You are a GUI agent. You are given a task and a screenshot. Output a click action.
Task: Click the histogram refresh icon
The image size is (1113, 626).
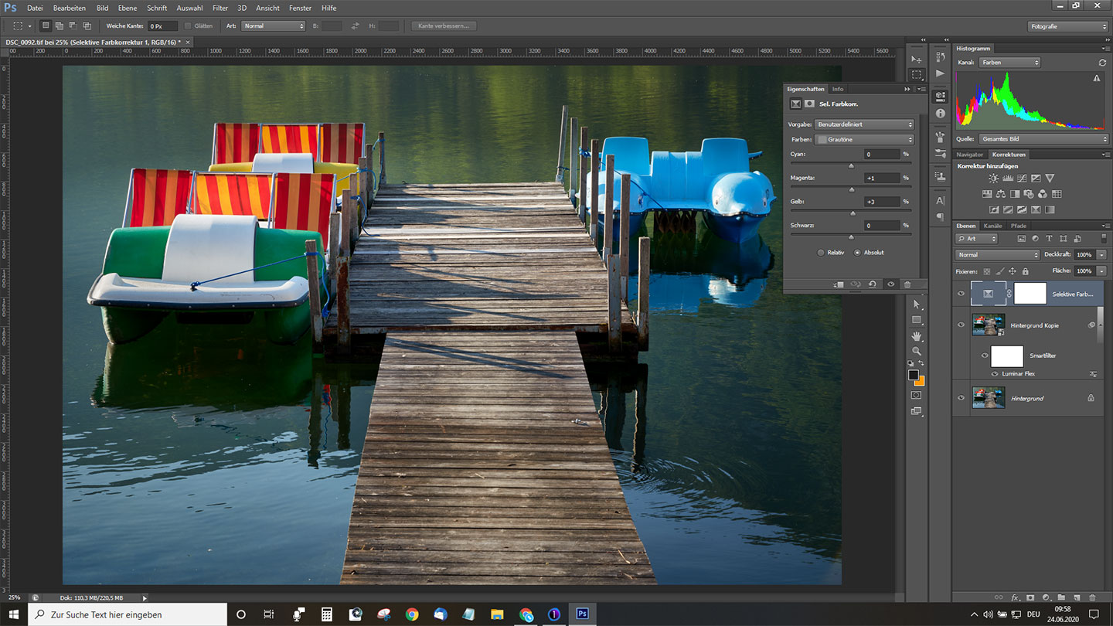pos(1102,63)
